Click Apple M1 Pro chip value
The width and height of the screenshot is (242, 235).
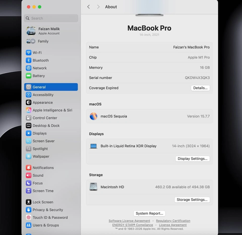[x=199, y=57]
